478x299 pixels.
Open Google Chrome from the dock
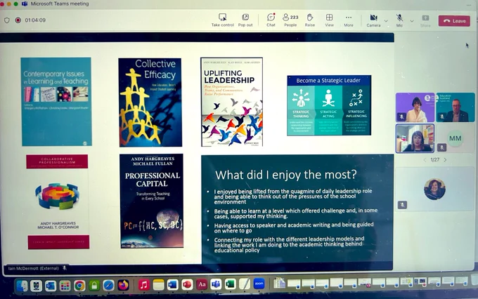[x=79, y=285]
